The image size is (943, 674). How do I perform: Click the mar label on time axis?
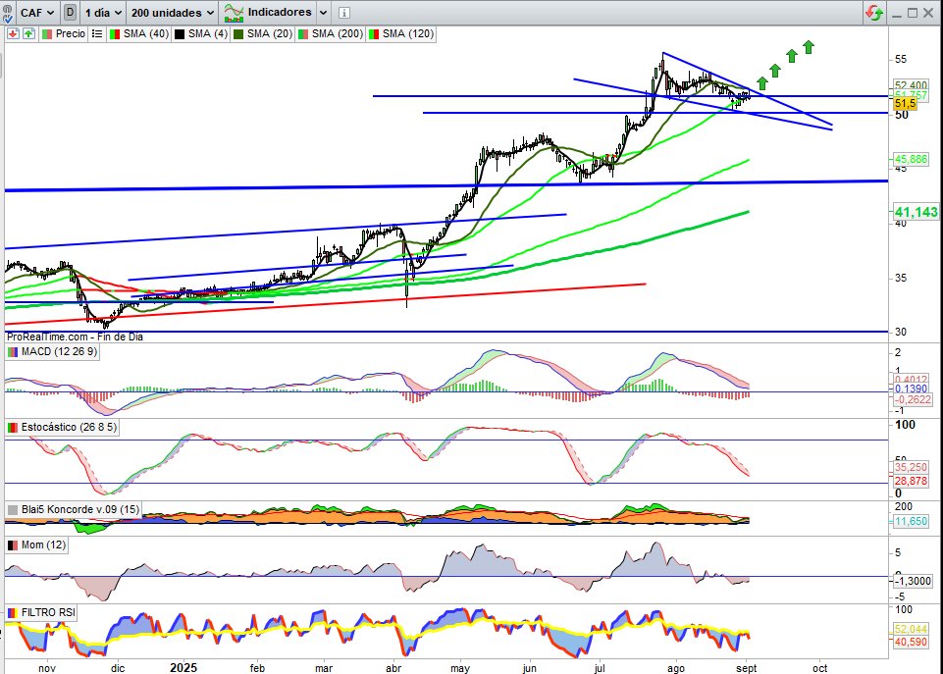[x=324, y=668]
